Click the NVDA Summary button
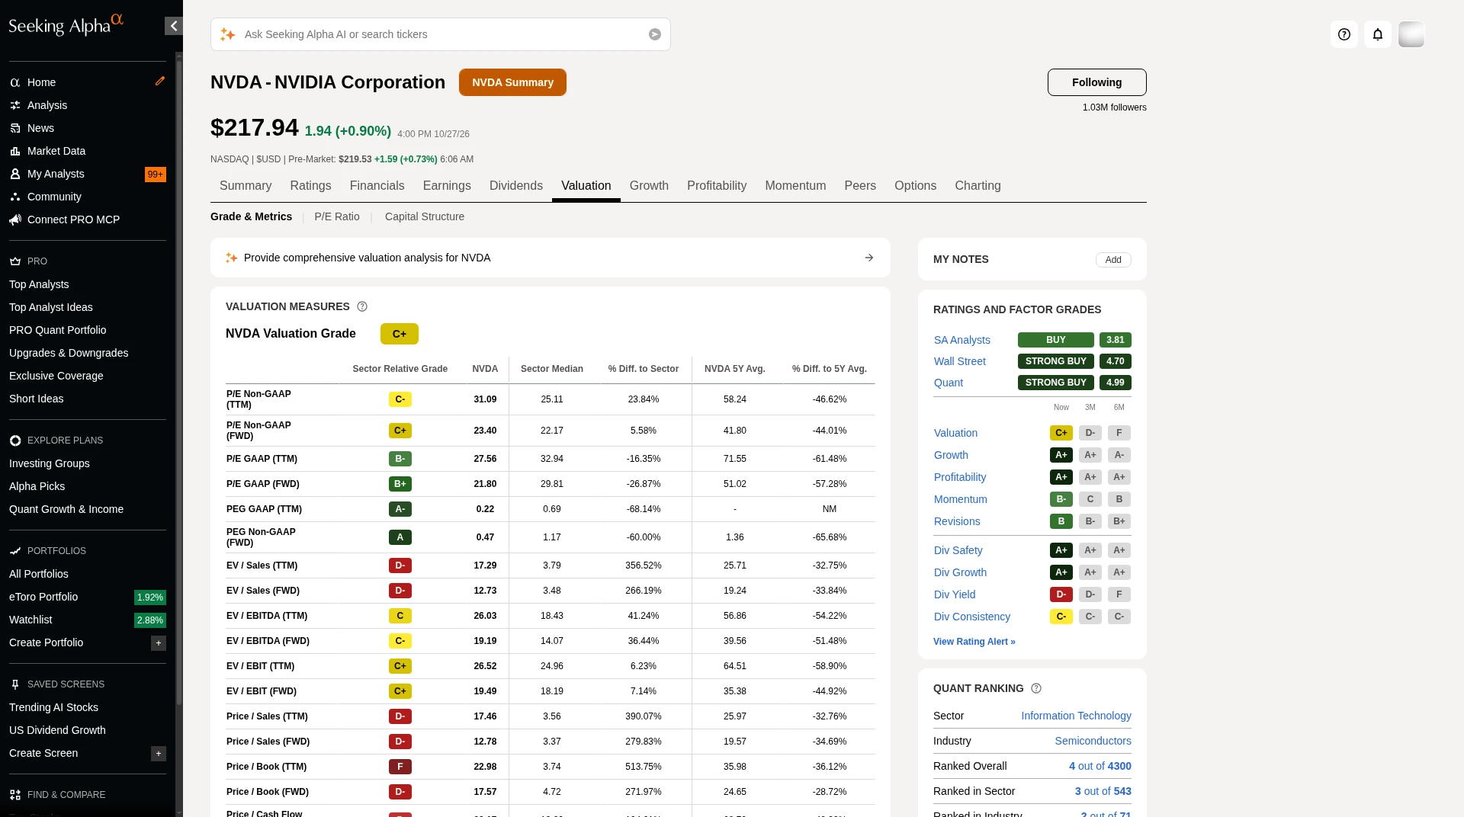 [512, 82]
